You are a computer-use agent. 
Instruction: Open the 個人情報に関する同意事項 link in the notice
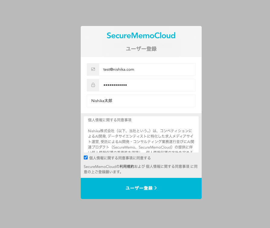[168, 166]
